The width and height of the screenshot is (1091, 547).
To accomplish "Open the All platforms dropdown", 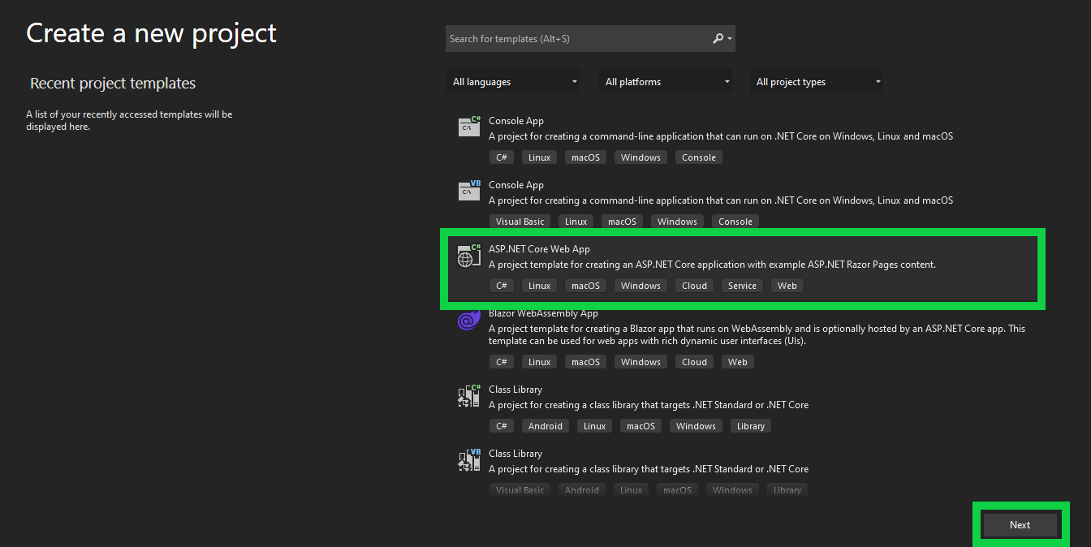I will click(x=666, y=82).
